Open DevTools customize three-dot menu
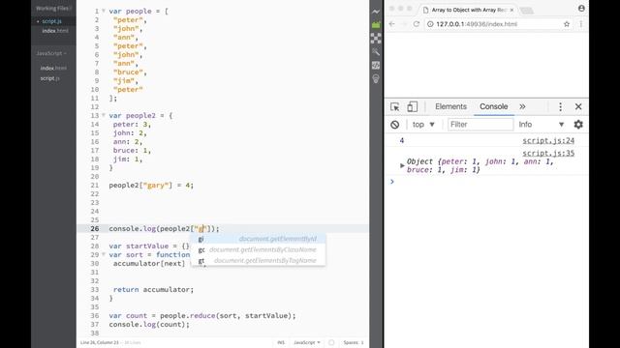The image size is (620, 348). point(560,107)
